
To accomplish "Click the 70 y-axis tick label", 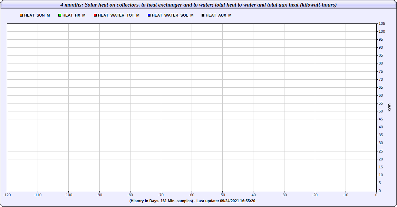I will point(381,79).
